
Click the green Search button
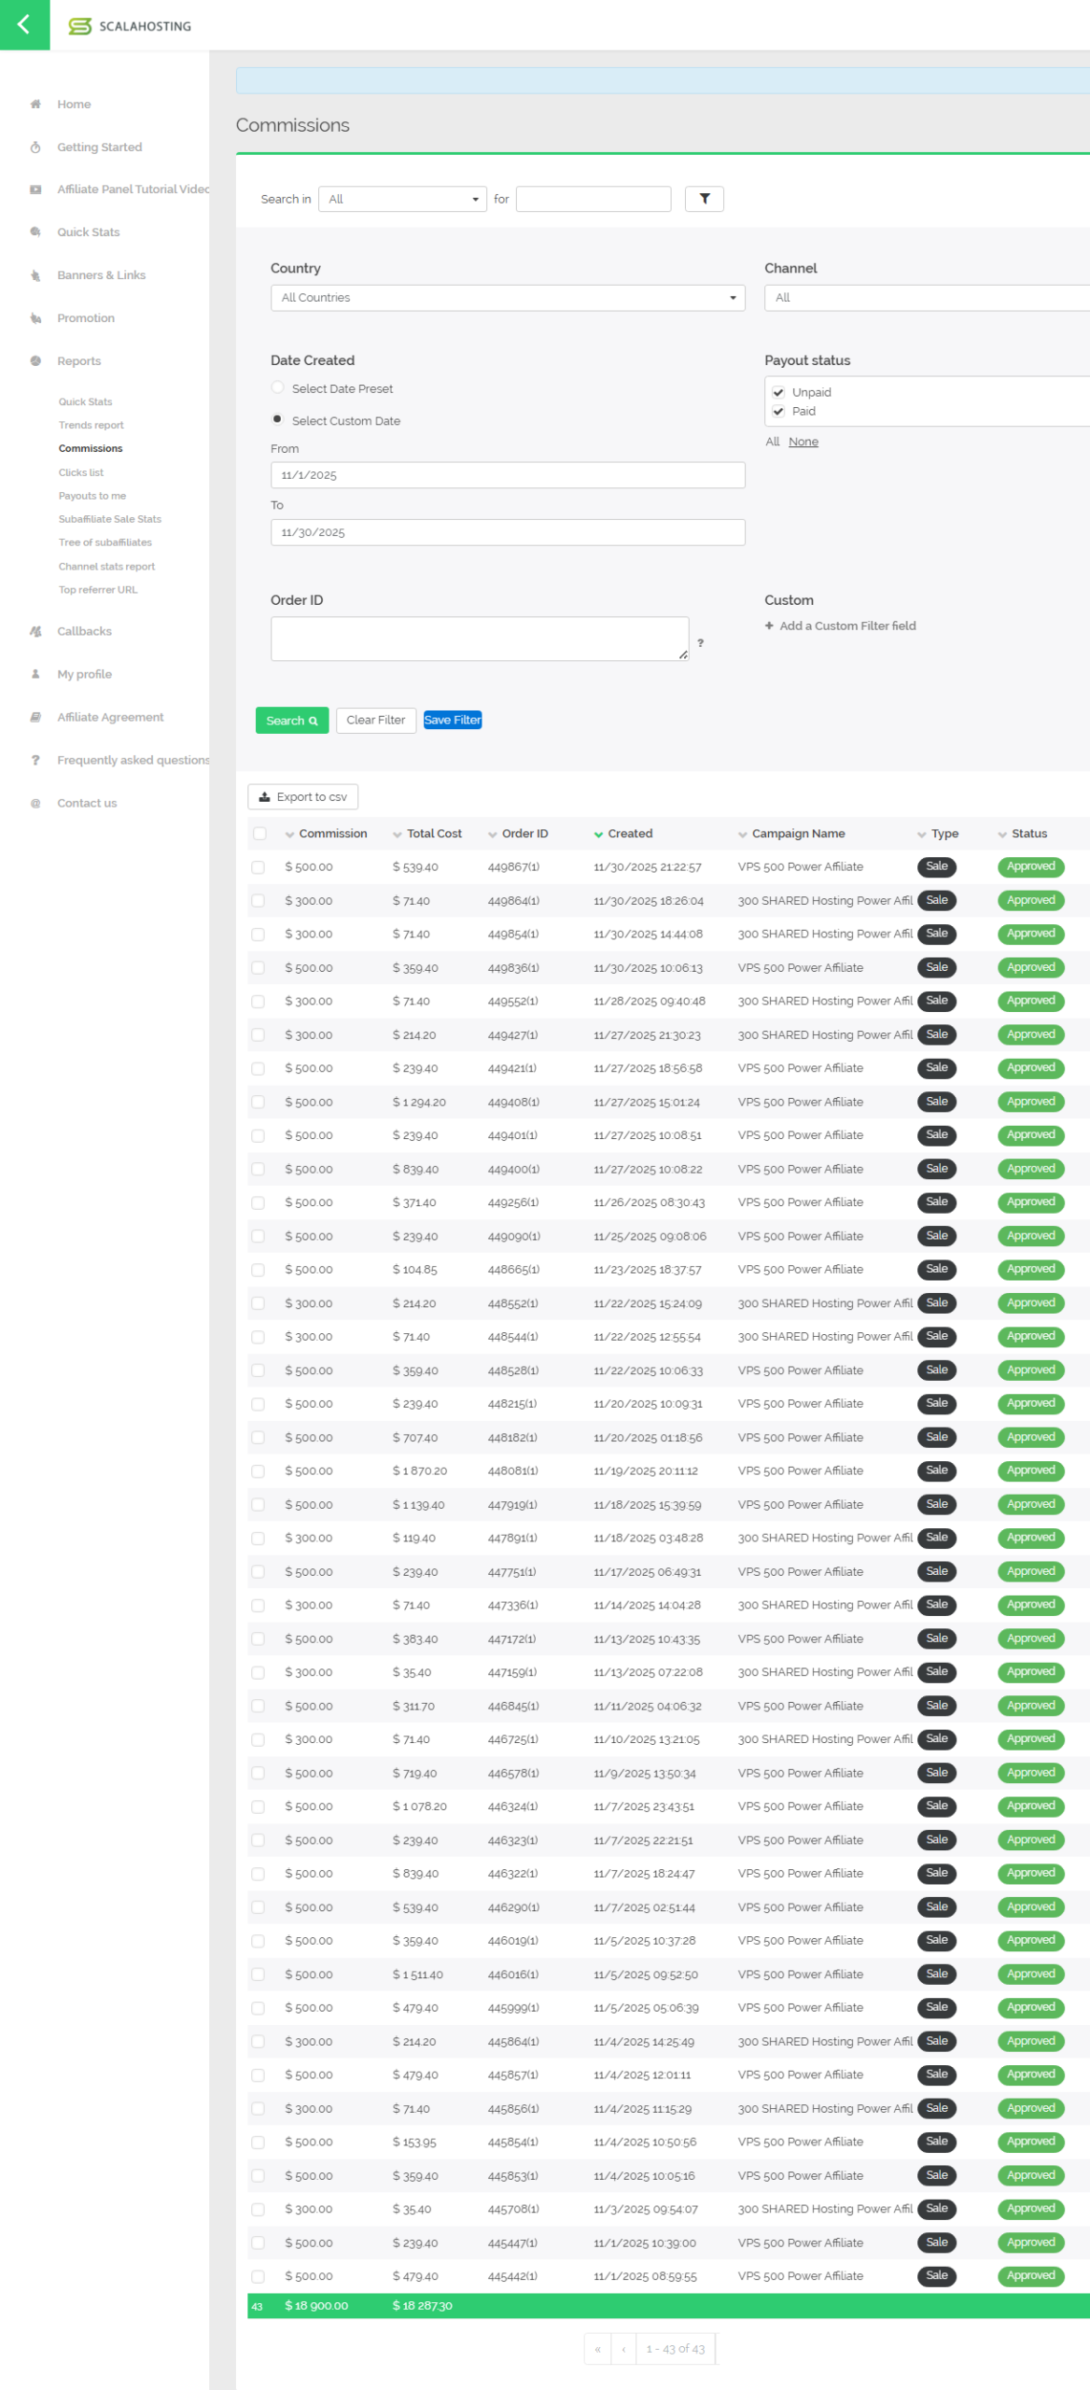[x=292, y=721]
